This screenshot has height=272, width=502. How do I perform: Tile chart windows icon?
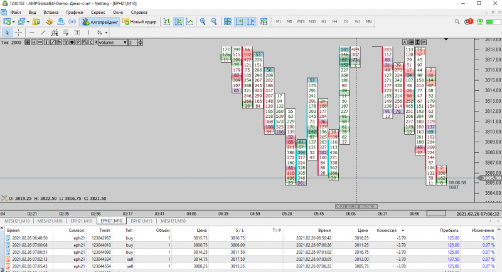coord(227,22)
